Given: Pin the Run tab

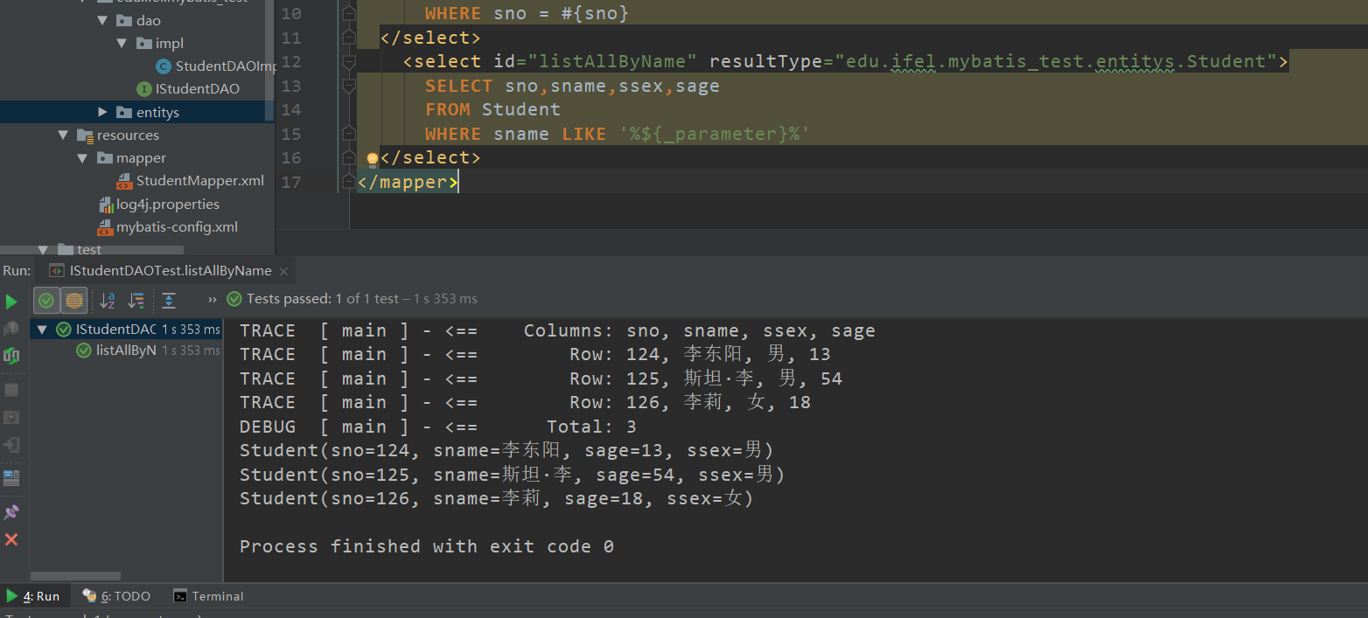Looking at the screenshot, I should [11, 512].
